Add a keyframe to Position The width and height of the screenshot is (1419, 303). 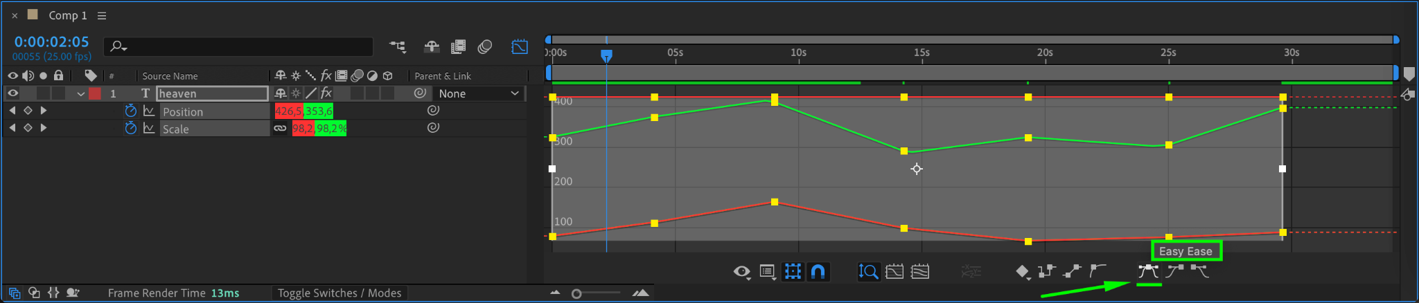tap(28, 110)
